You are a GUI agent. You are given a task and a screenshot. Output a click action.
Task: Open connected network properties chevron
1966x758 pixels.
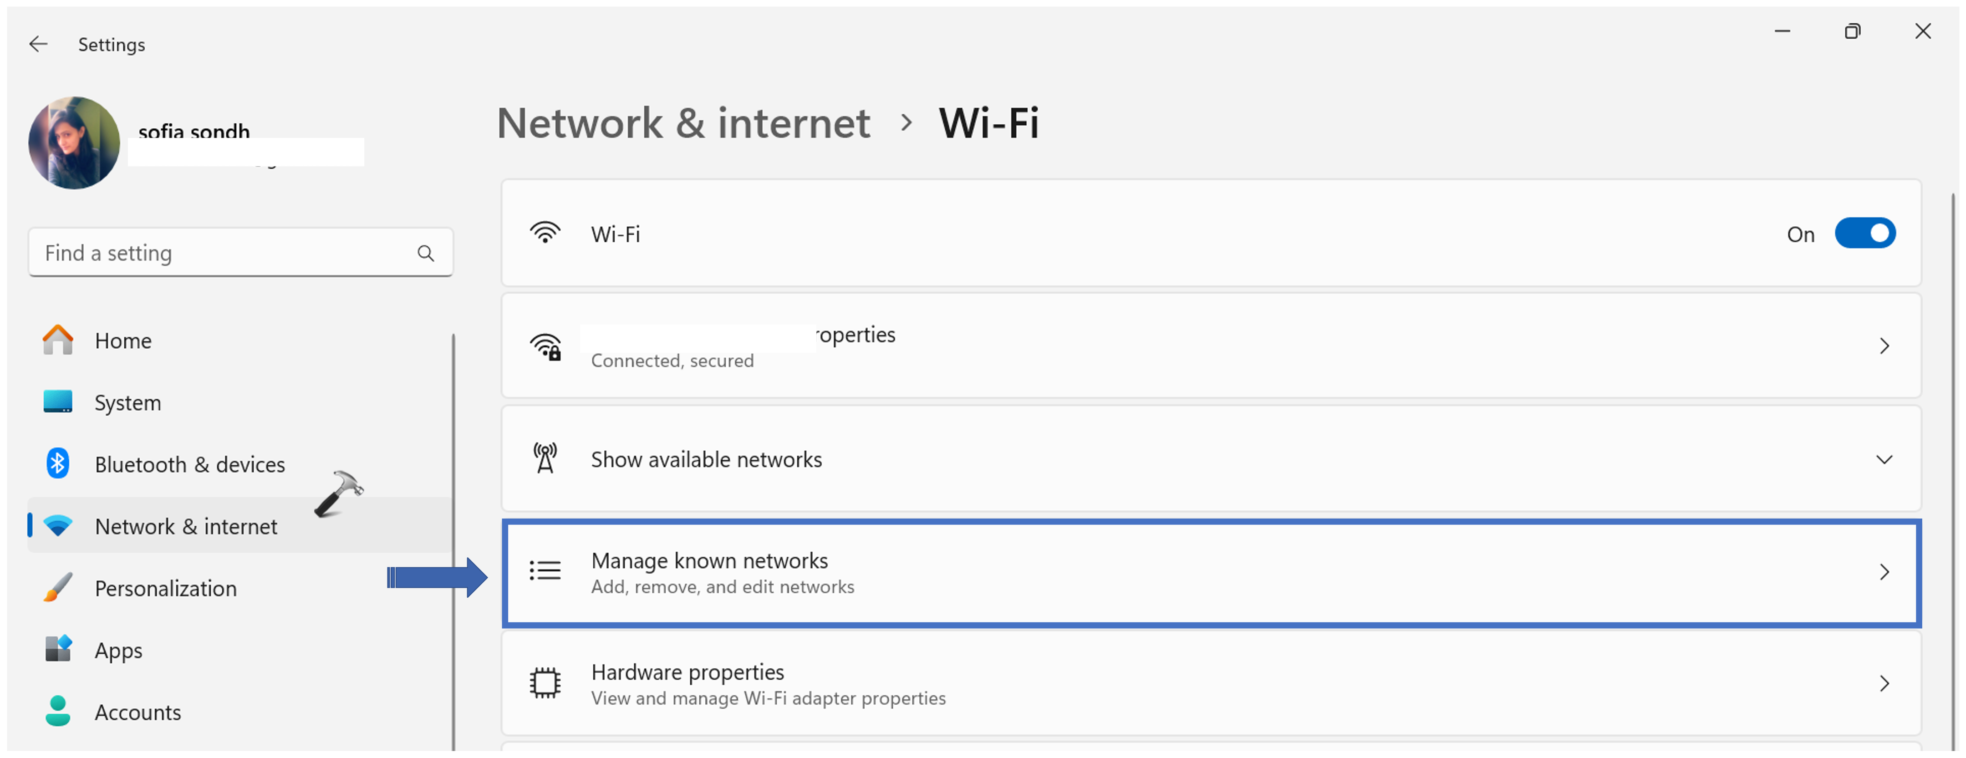click(1884, 346)
